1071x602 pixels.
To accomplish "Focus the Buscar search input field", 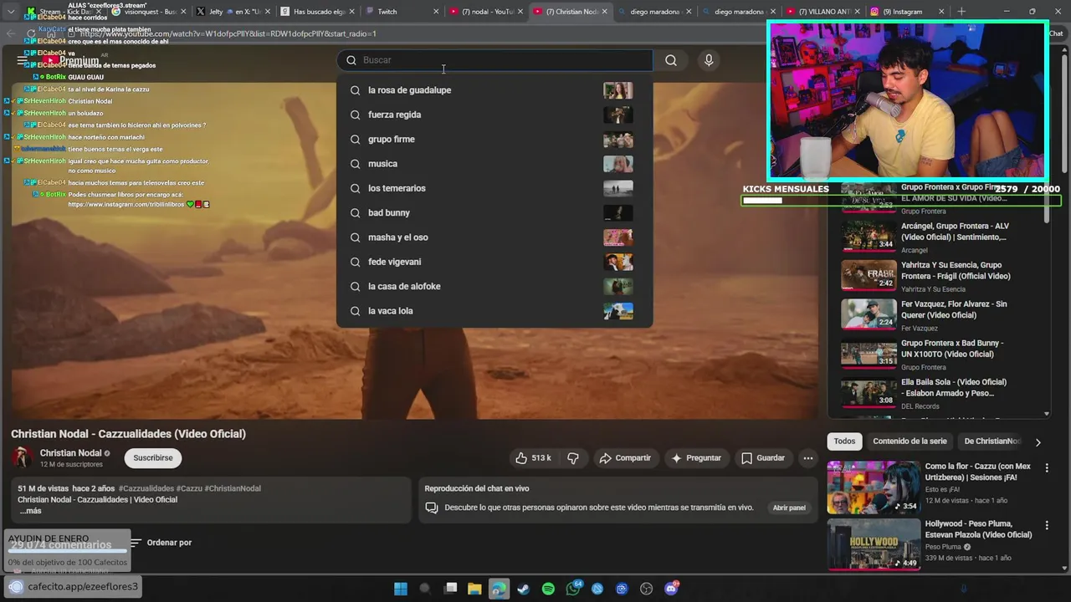I will 495,60.
